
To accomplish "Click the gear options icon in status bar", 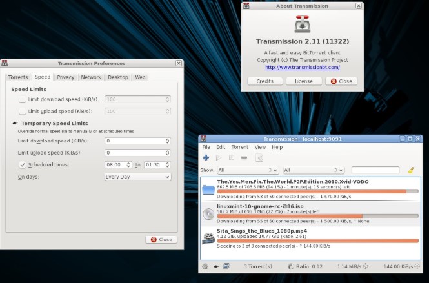I will point(205,266).
